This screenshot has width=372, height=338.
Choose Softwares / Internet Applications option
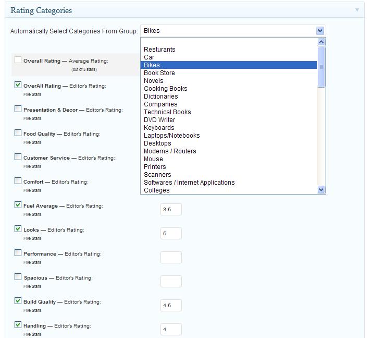coord(229,183)
